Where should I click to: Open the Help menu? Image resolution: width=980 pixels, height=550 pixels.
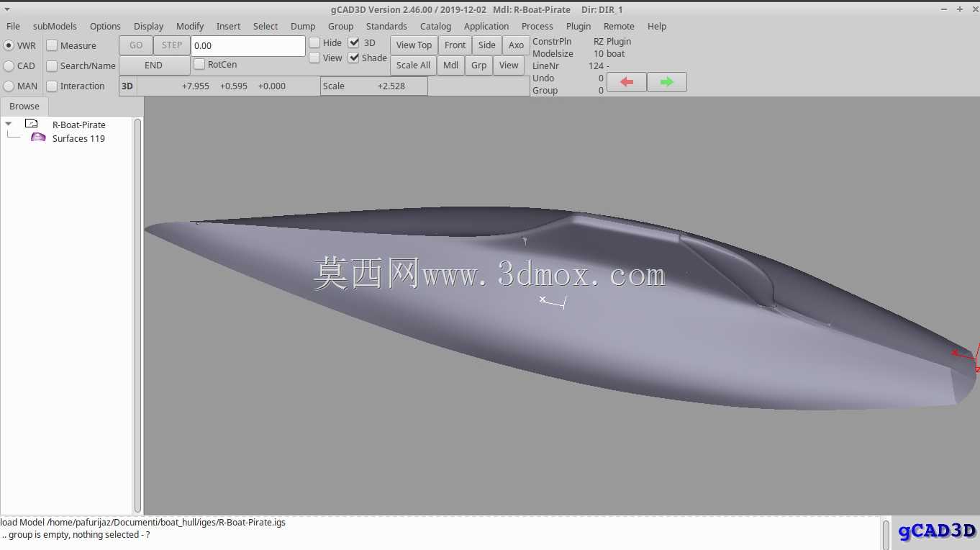click(657, 26)
